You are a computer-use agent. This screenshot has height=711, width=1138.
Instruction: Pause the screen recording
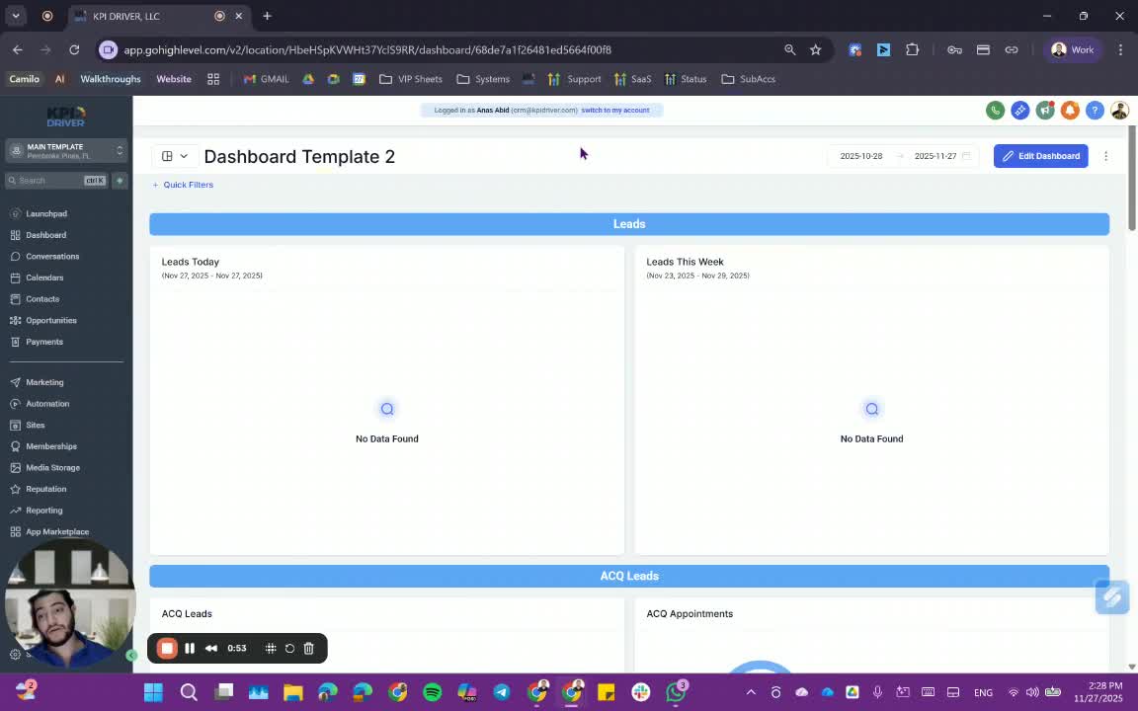click(x=190, y=648)
